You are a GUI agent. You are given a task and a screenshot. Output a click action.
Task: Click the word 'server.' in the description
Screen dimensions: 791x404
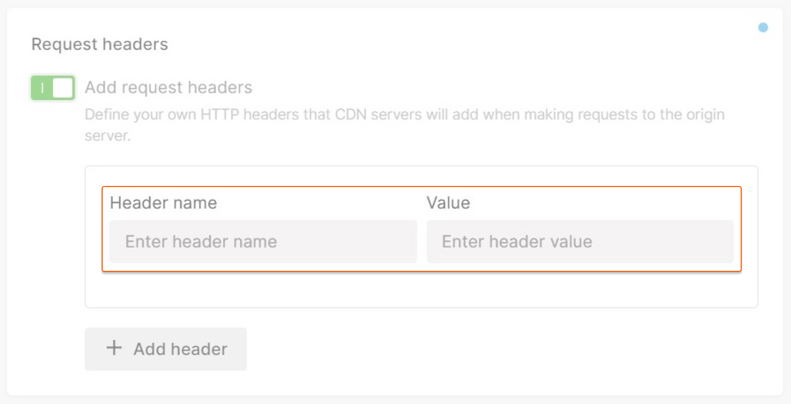point(107,136)
